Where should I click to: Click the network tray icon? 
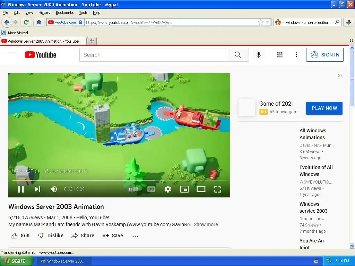click(x=329, y=261)
